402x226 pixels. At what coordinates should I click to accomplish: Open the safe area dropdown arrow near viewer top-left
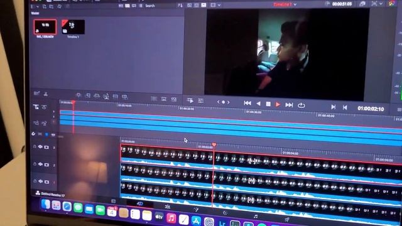click(219, 5)
